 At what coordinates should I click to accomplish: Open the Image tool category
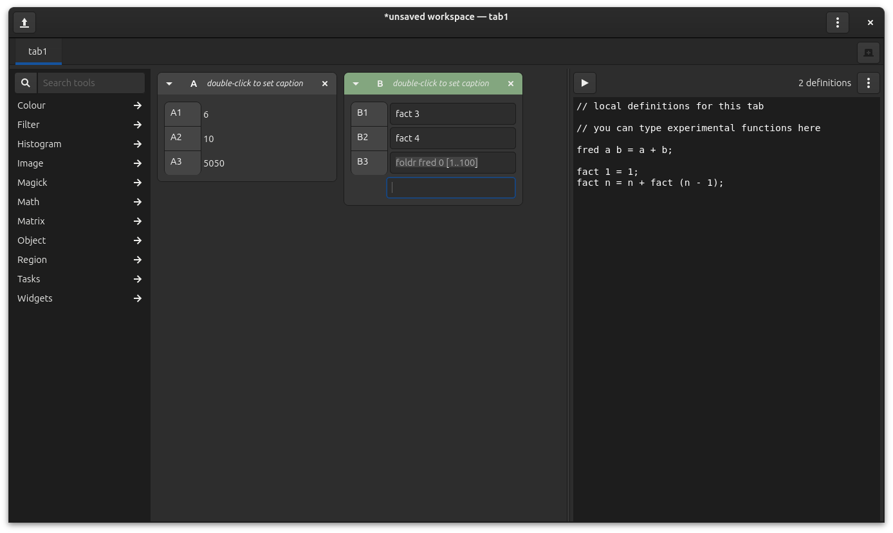(79, 163)
